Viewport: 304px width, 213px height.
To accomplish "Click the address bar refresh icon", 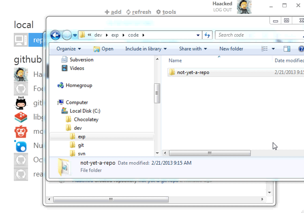I will pyautogui.click(x=208, y=35).
